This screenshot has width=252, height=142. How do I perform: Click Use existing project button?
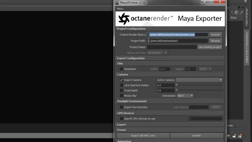click(210, 47)
